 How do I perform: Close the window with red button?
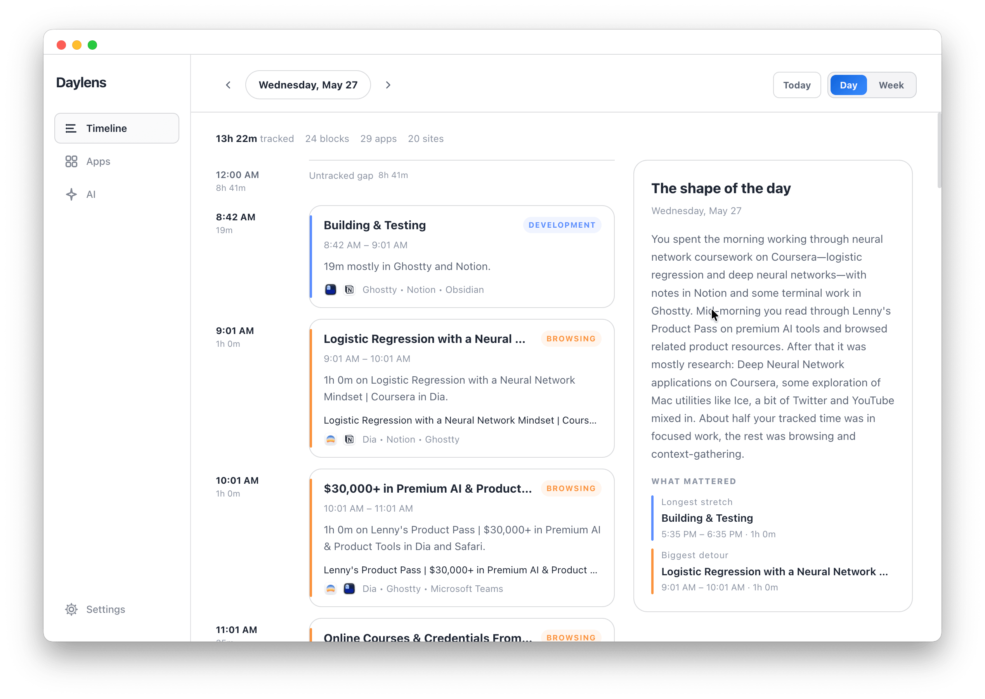(61, 45)
